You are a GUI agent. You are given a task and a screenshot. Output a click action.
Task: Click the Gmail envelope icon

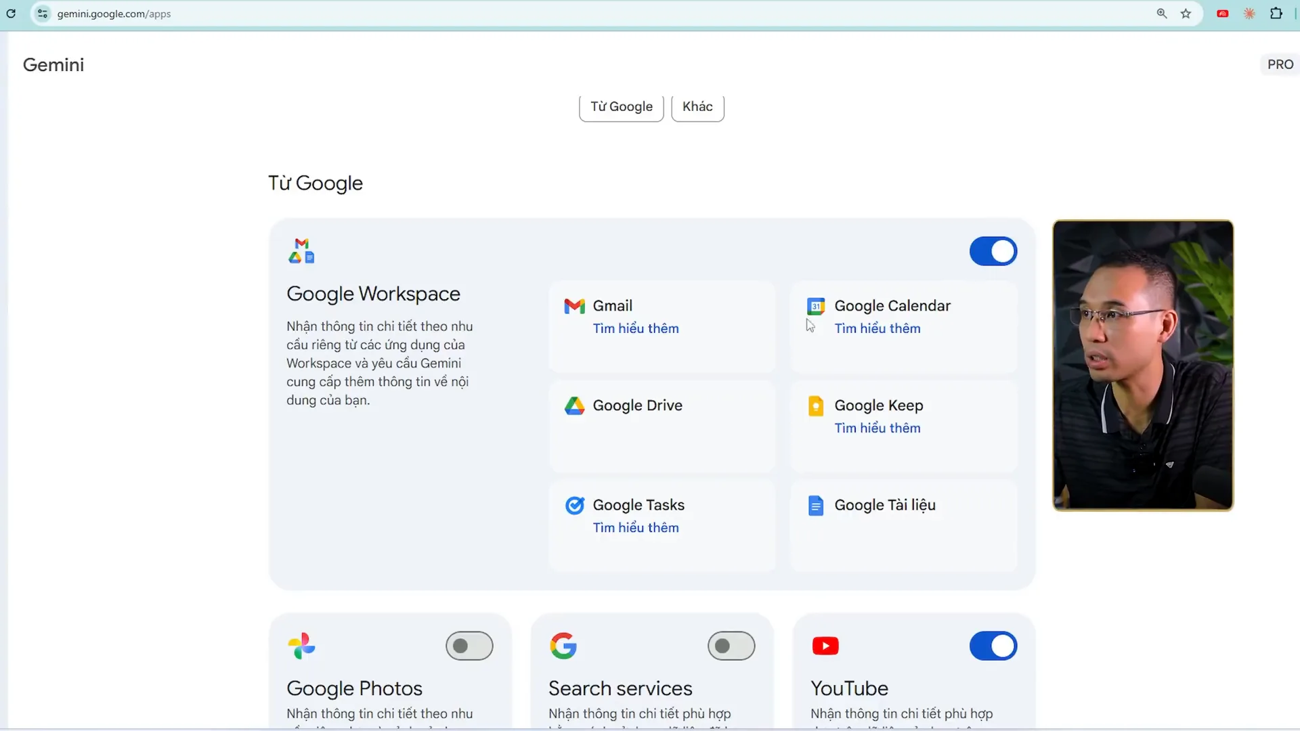coord(574,307)
